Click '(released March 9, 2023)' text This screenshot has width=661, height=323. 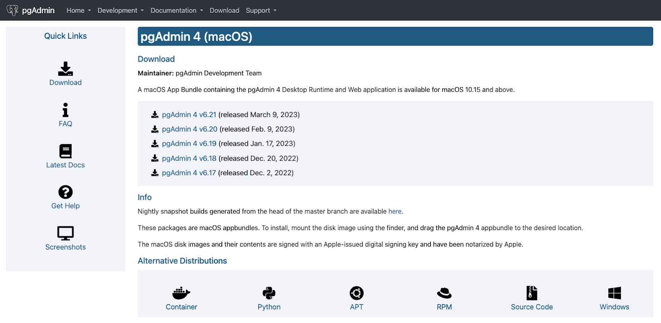259,114
